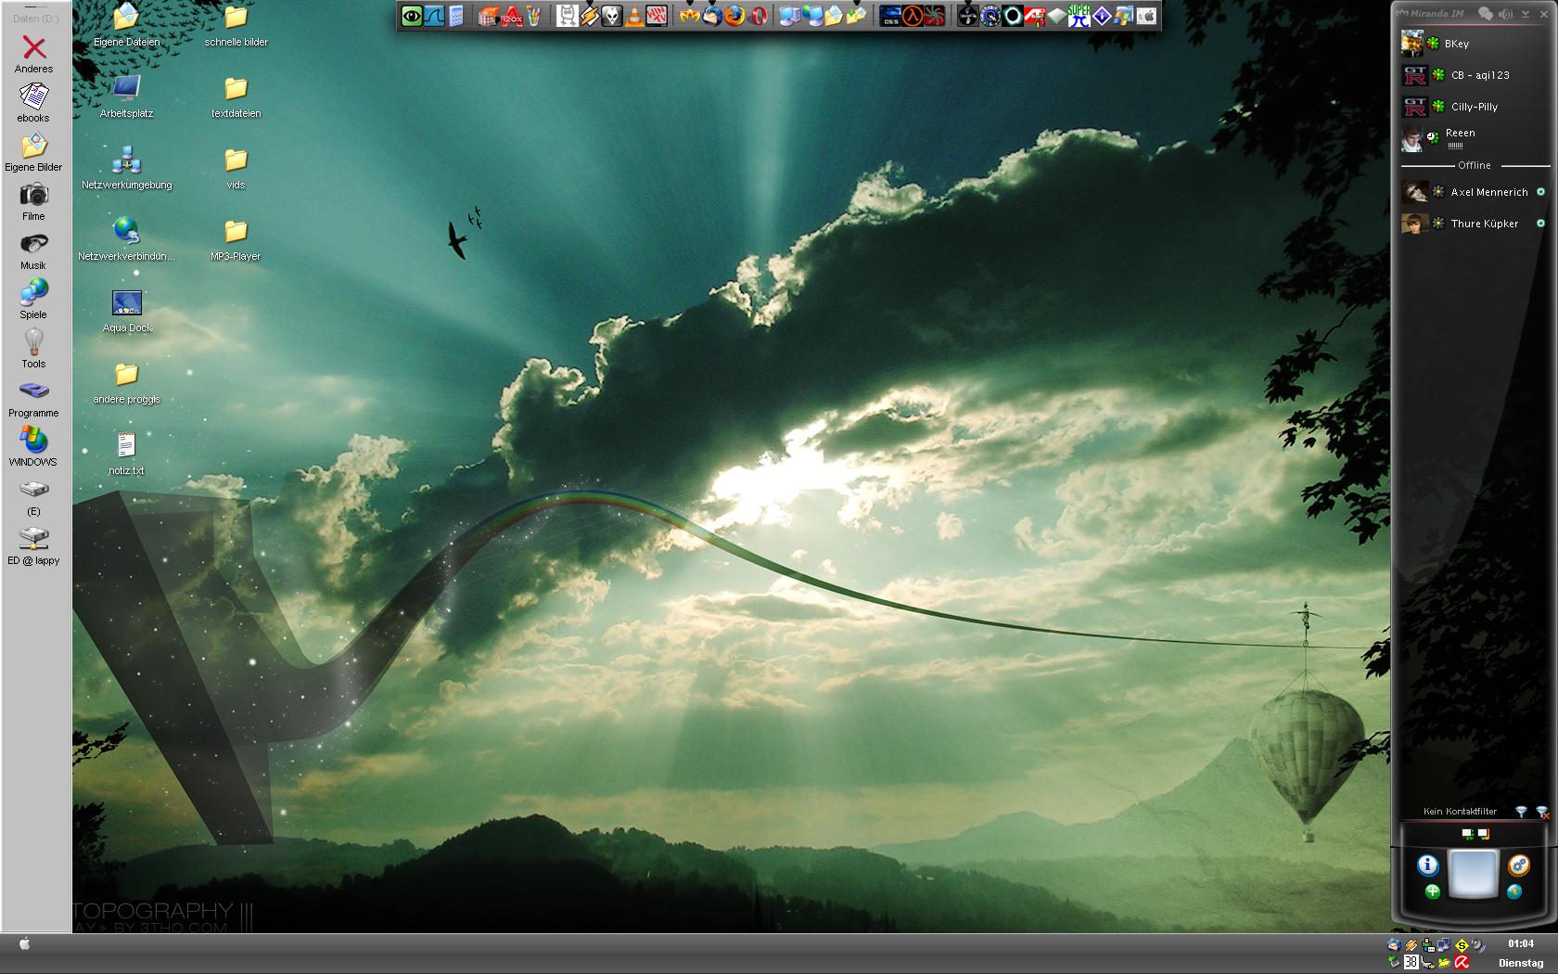Select Aqua Dock desktop shortcut
Viewport: 1558px width, 974px height.
point(126,311)
